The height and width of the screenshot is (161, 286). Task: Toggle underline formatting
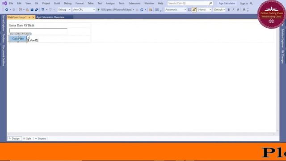pyautogui.click(x=238, y=10)
